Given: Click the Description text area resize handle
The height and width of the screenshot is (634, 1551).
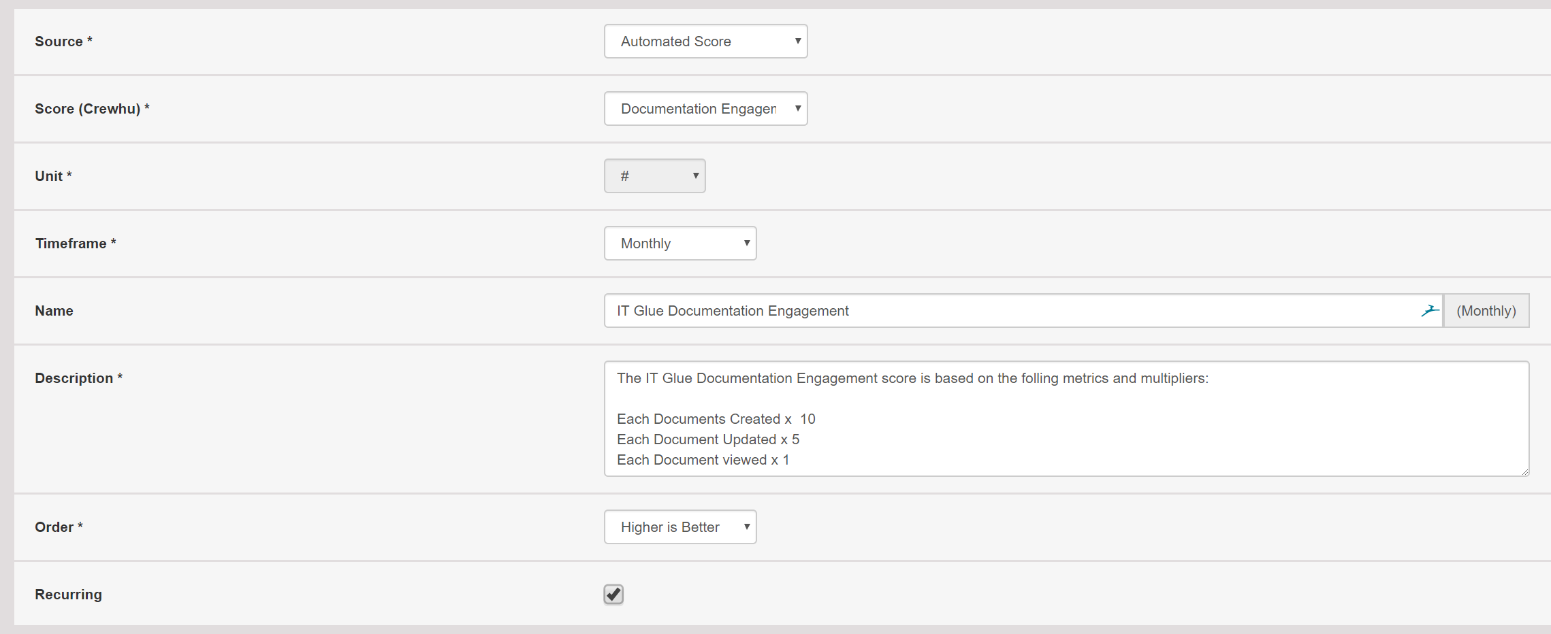Looking at the screenshot, I should point(1524,471).
